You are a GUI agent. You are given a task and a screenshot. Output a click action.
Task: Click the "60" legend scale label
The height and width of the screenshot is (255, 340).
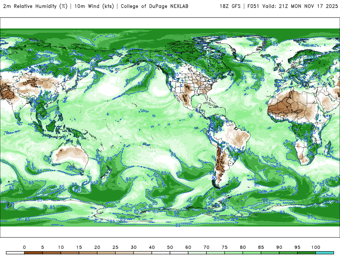point(188,247)
